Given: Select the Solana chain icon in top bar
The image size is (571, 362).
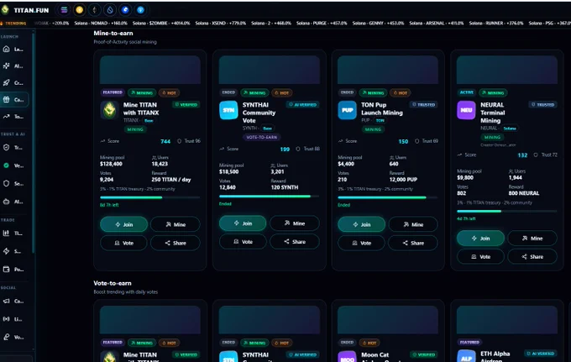Looking at the screenshot, I should (64, 10).
